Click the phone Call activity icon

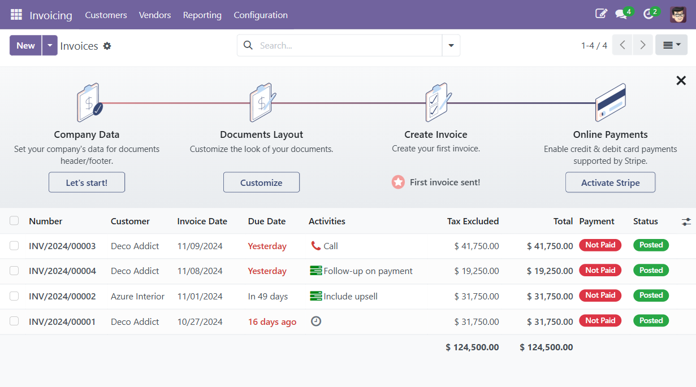(x=315, y=246)
